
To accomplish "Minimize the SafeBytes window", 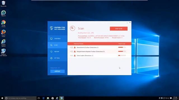I will (x=127, y=22).
